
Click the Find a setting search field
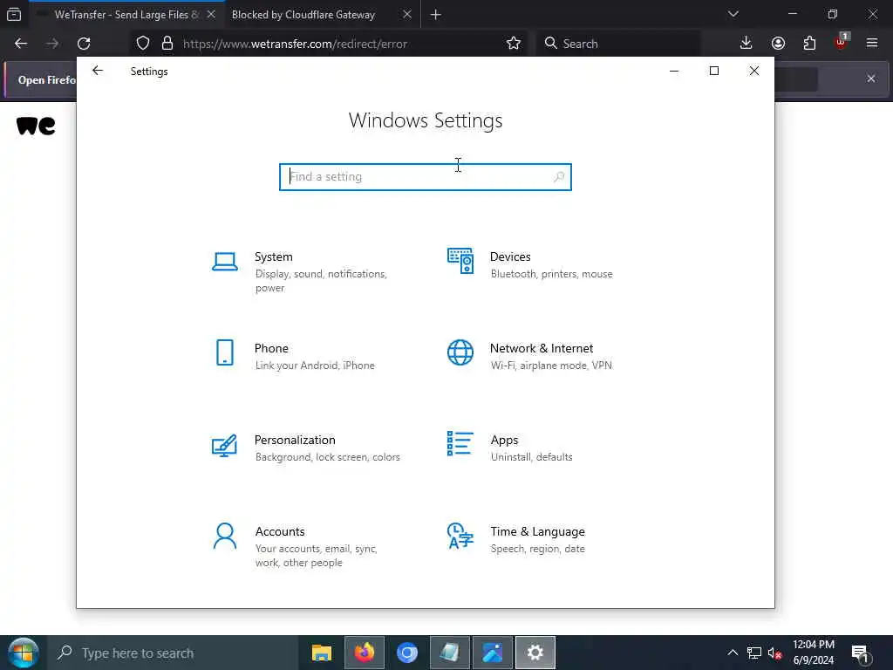[x=426, y=177]
